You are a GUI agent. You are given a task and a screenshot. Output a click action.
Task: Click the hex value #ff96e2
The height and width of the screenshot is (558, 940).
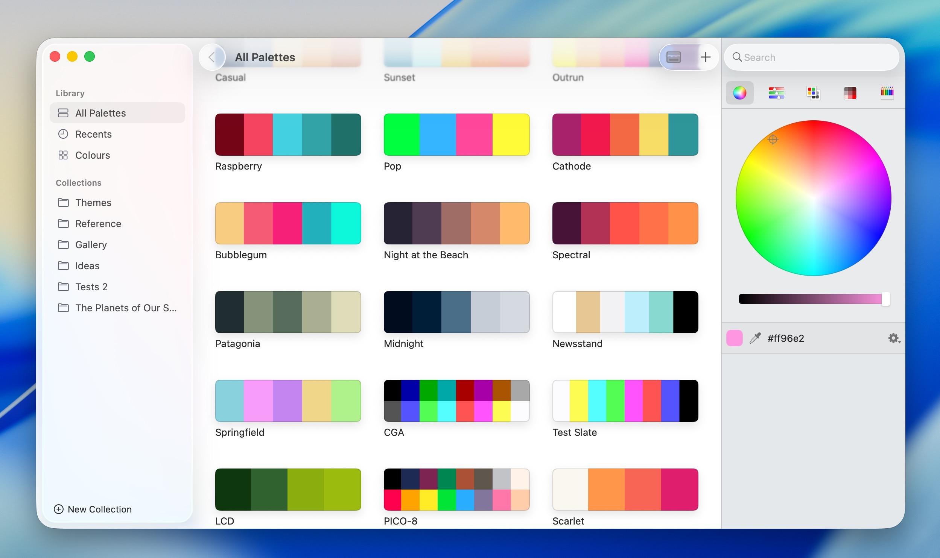(x=786, y=338)
